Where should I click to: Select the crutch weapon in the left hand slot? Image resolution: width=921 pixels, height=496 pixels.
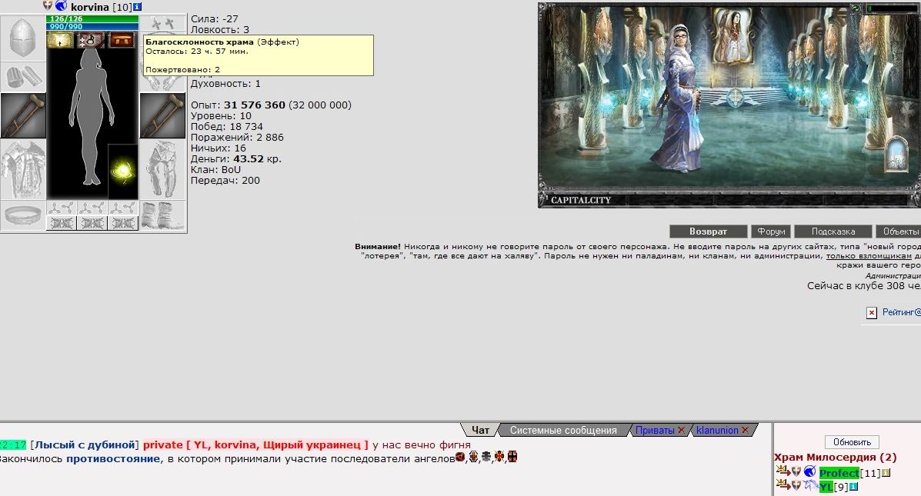tap(23, 115)
